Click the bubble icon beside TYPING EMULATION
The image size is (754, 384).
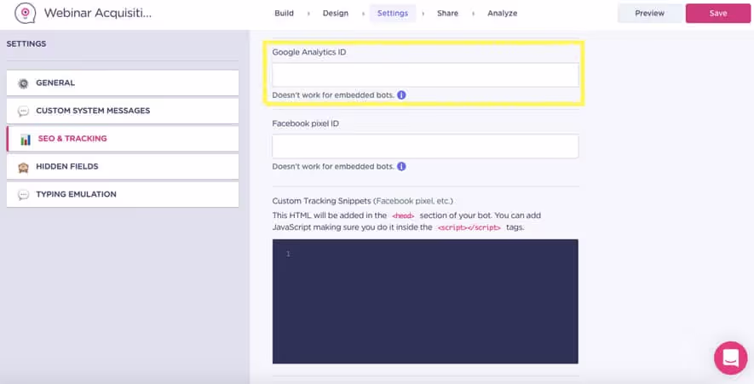click(23, 195)
